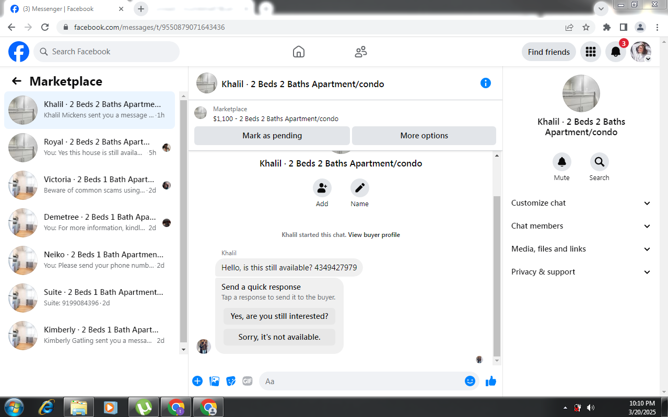Click the volume speaker tray icon
Image resolution: width=668 pixels, height=417 pixels.
591,408
